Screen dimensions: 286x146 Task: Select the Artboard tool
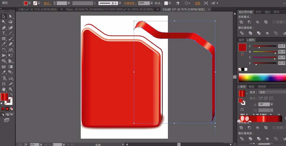point(4,84)
